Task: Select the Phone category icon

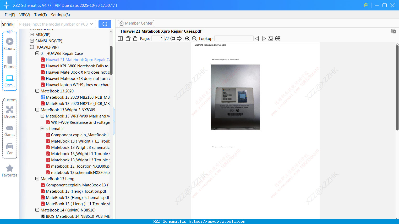Action: (x=10, y=62)
